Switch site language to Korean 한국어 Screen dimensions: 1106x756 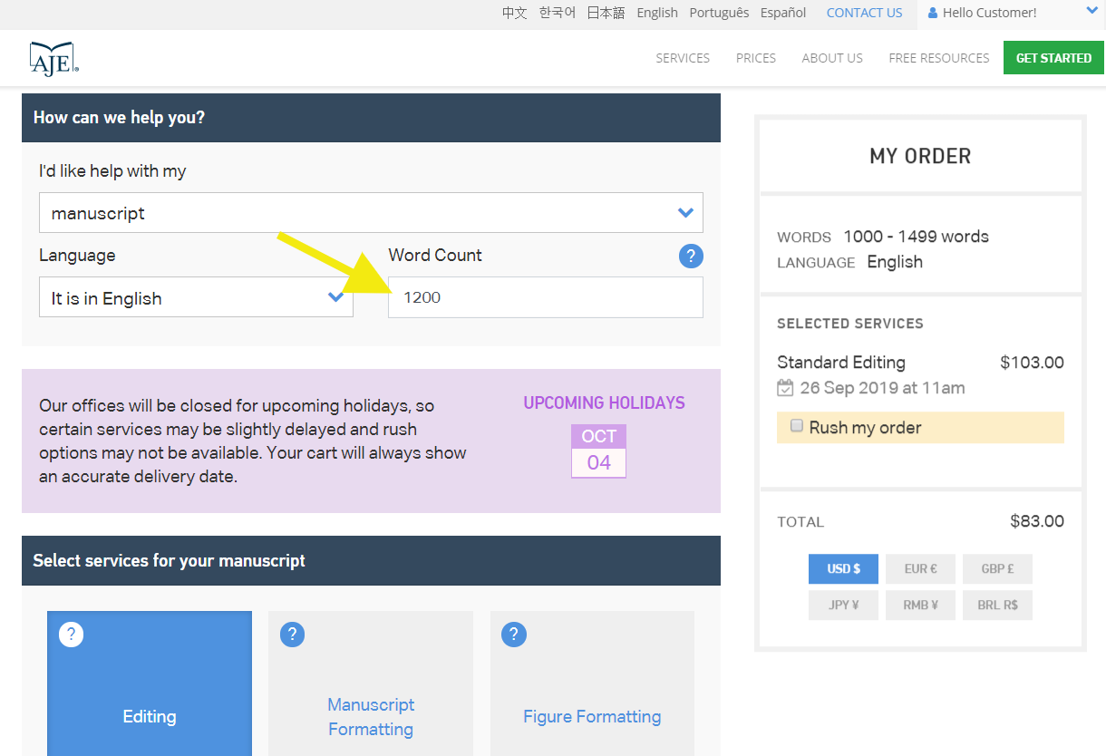pos(558,13)
